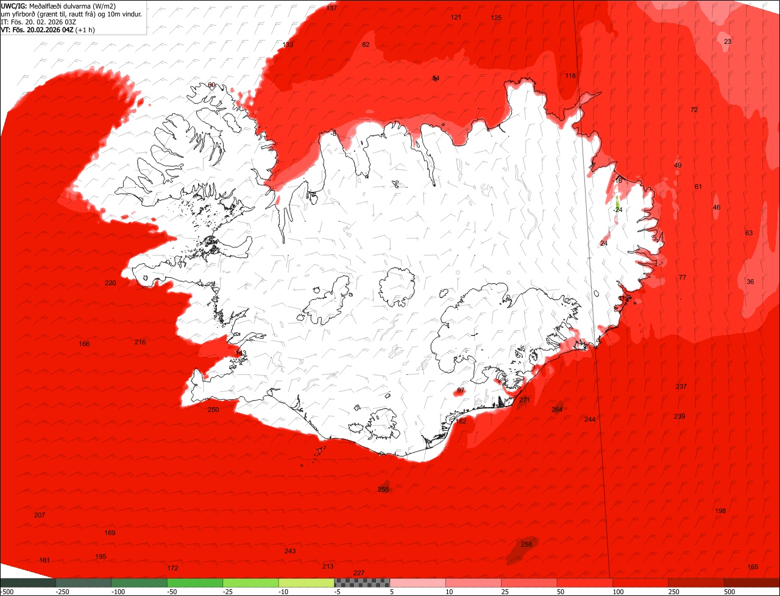Click the map value 169
This screenshot has width=780, height=596.
point(110,533)
